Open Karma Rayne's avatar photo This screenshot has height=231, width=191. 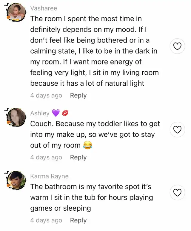point(16,180)
